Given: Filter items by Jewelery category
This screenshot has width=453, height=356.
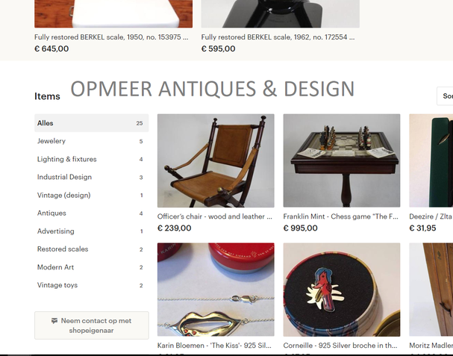Looking at the screenshot, I should click(92, 141).
